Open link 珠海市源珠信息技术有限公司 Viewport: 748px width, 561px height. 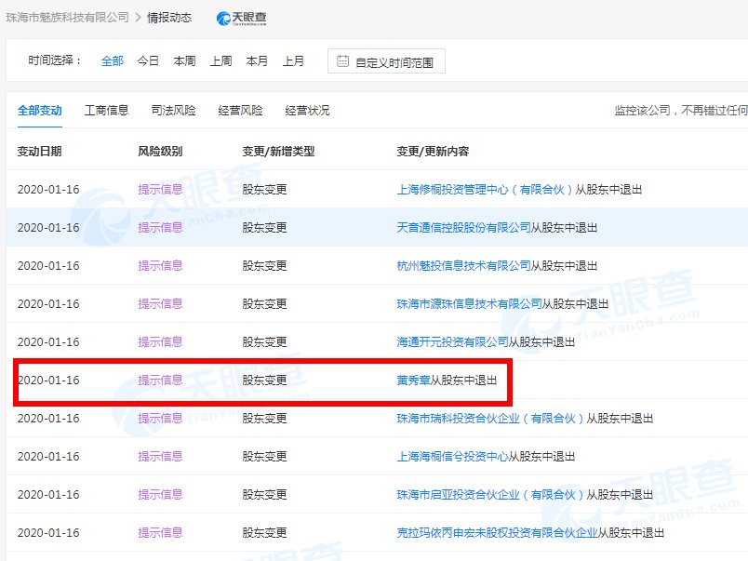(x=470, y=304)
